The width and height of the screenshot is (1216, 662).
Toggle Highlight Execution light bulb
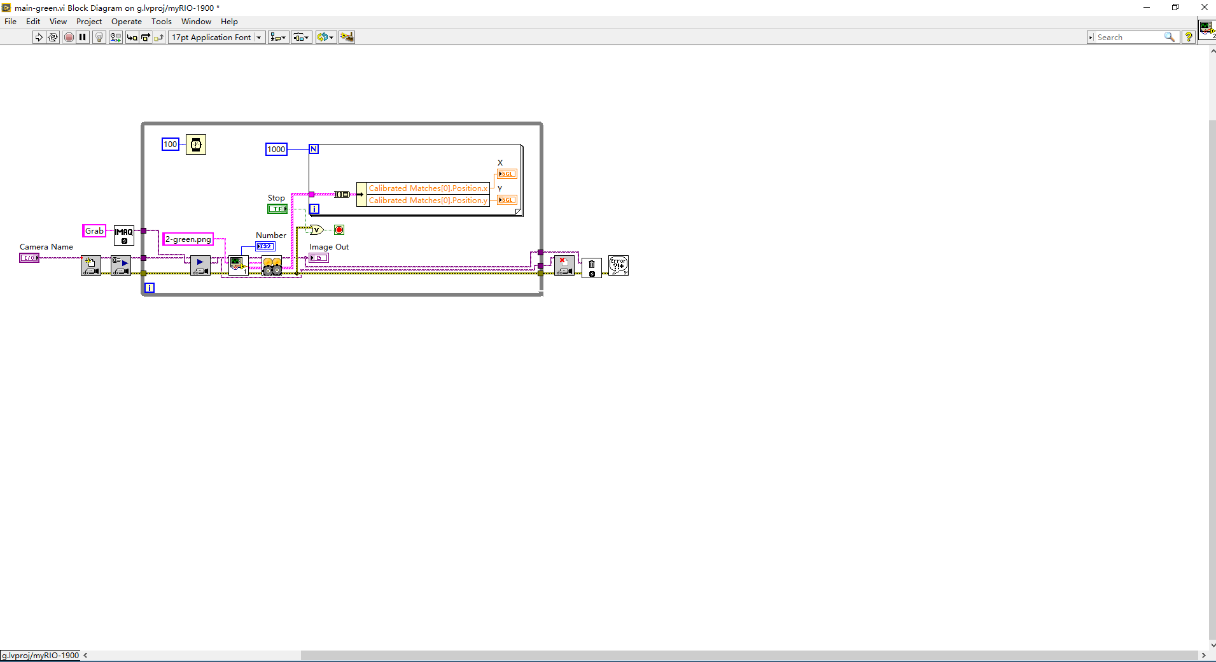pos(99,37)
